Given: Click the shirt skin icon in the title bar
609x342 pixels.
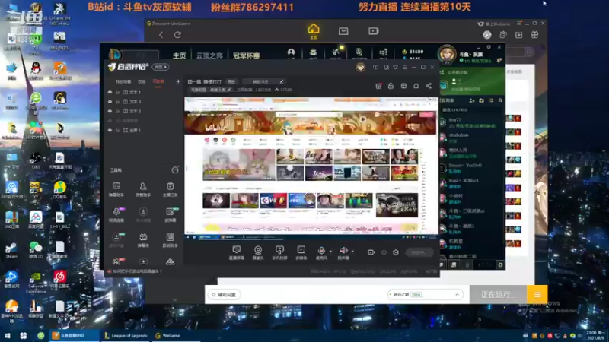Looking at the screenshot, I should click(x=395, y=67).
